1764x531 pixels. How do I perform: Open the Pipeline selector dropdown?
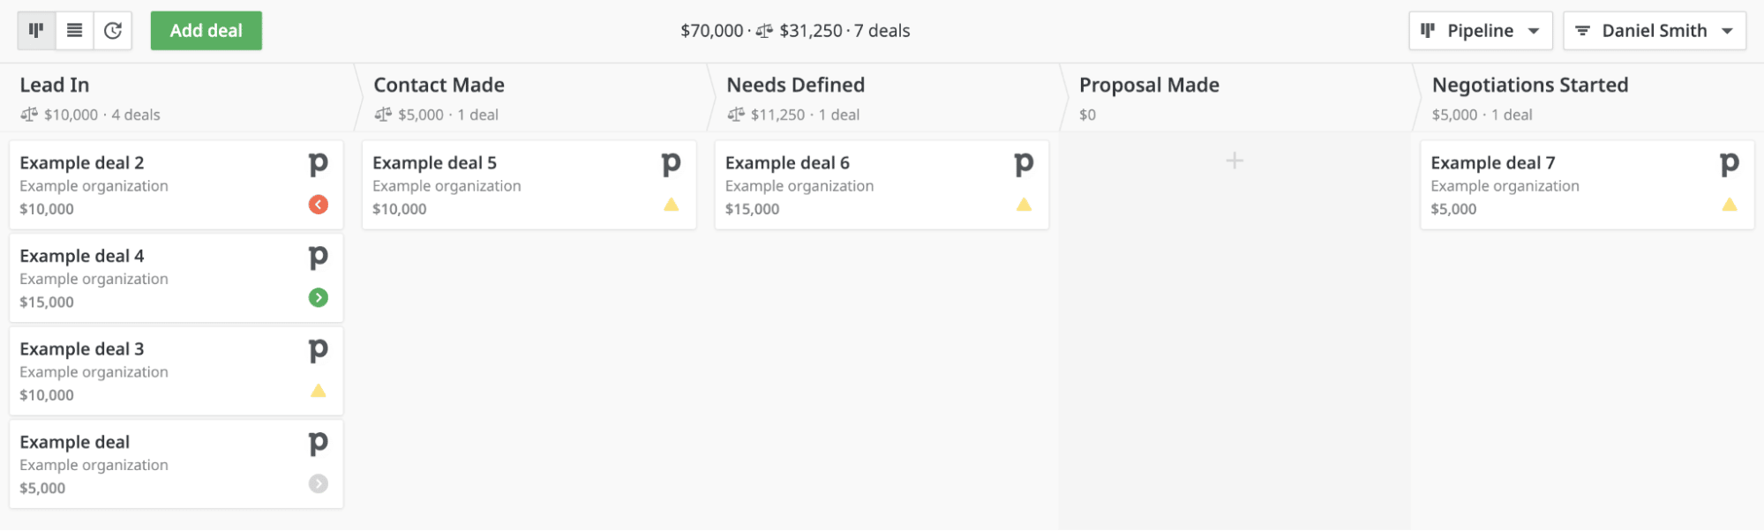click(1480, 29)
